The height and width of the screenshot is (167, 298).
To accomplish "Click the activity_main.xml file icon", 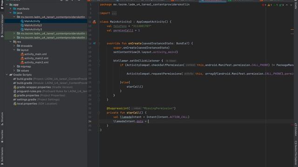I will point(22,54).
